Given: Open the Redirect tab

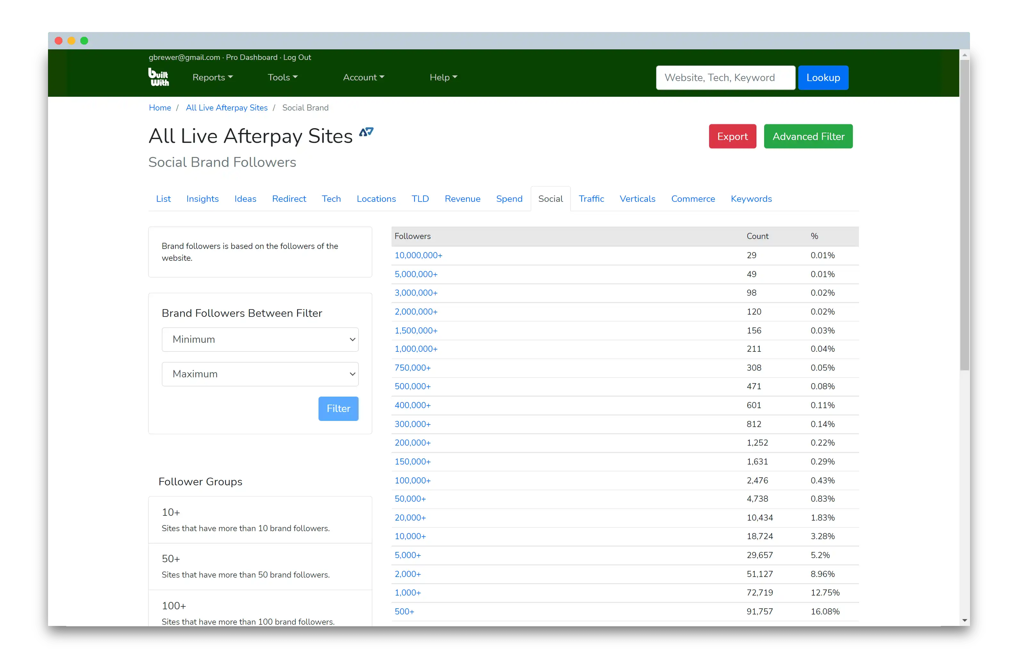Looking at the screenshot, I should coord(289,199).
